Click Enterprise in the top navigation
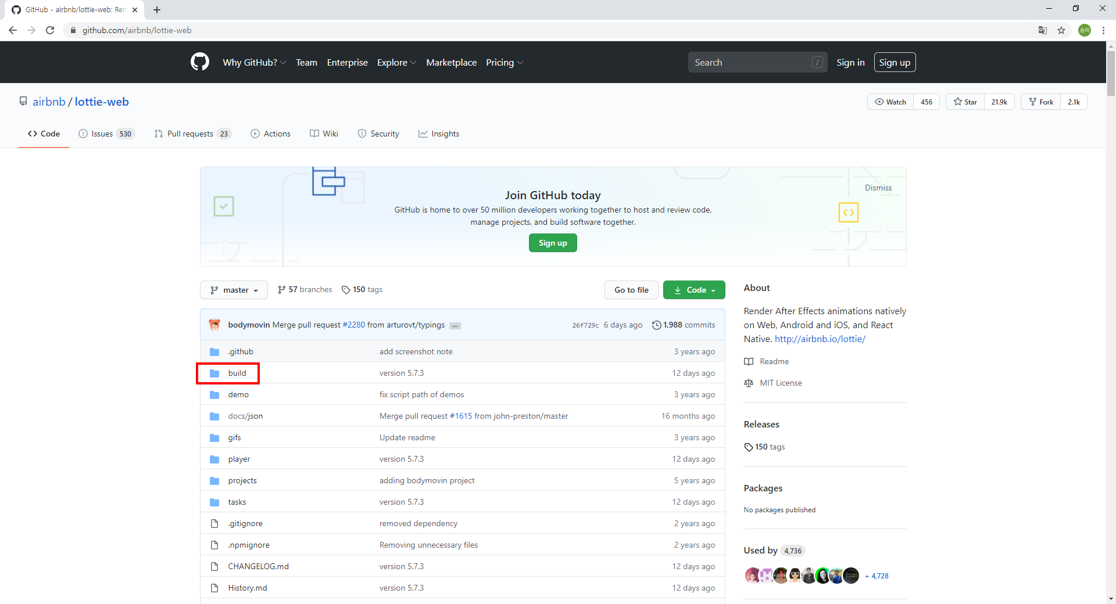Viewport: 1116px width, 604px height. [347, 62]
